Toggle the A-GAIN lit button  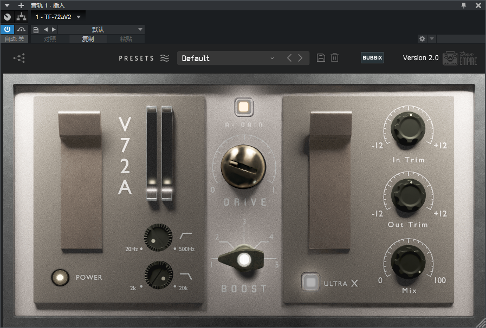click(x=244, y=107)
